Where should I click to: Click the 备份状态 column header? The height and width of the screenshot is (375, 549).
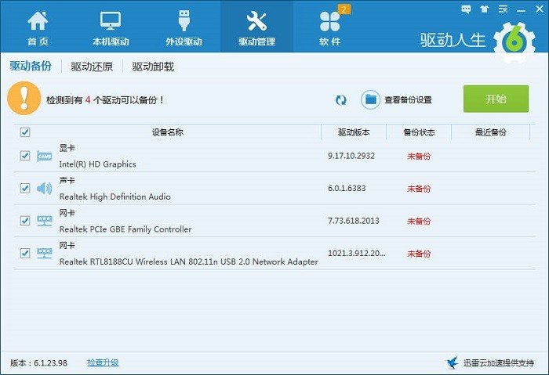(419, 132)
